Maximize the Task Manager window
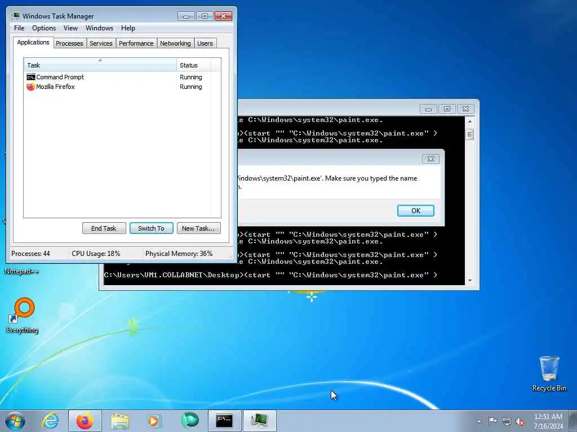This screenshot has height=432, width=577. click(x=205, y=16)
